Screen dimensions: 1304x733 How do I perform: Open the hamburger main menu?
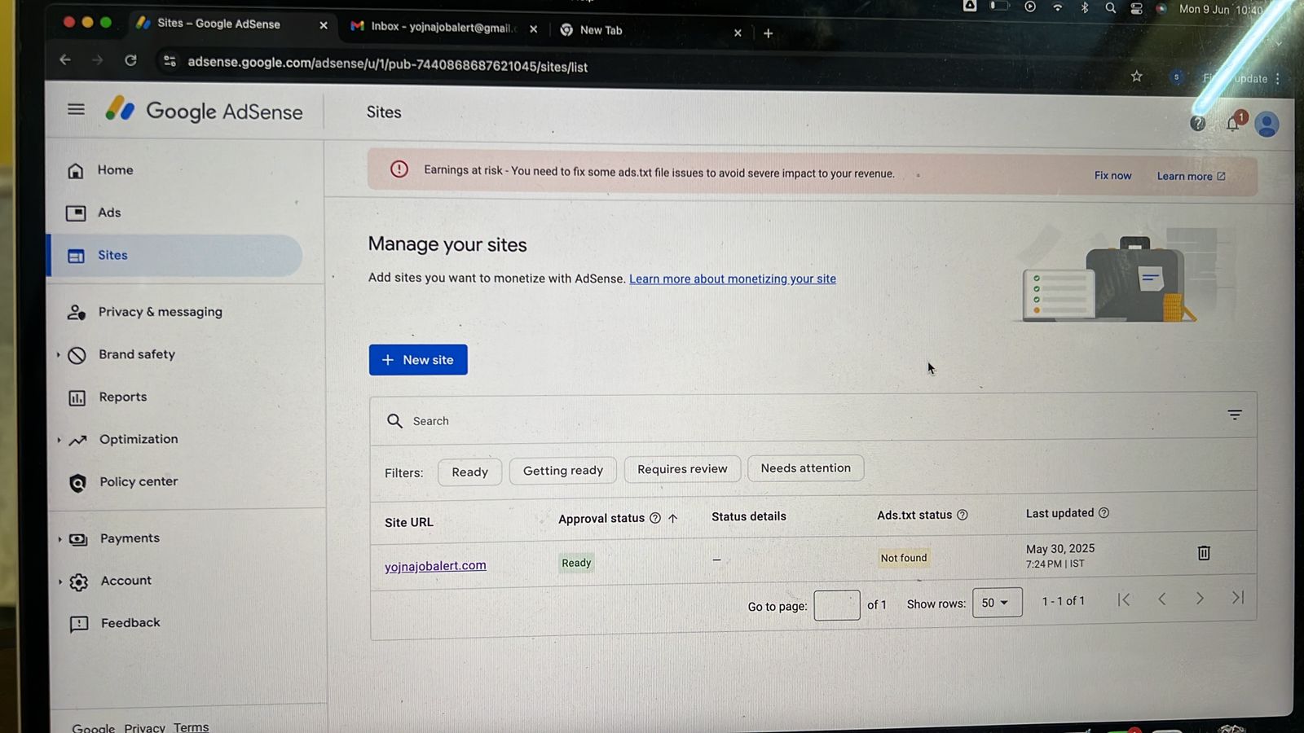click(76, 109)
